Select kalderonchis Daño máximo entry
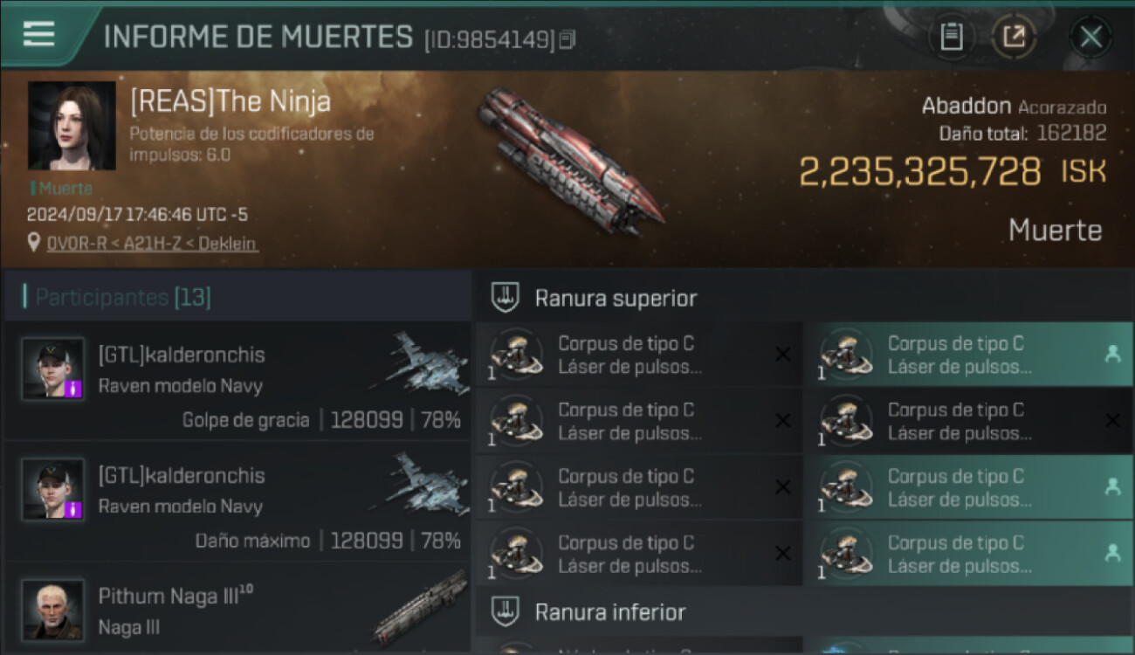 (x=237, y=501)
